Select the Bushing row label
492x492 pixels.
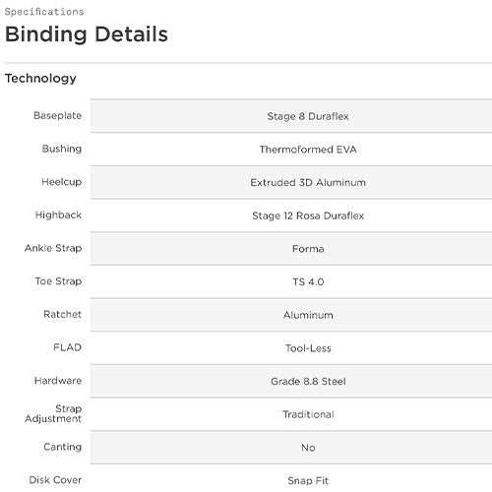tap(62, 149)
